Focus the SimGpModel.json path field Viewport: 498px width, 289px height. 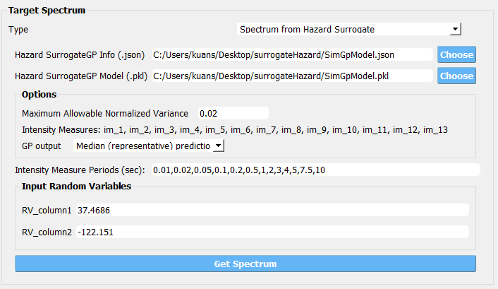292,54
